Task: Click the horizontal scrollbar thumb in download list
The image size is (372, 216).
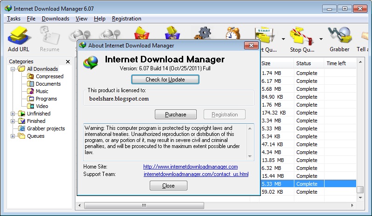Action: click(144, 205)
